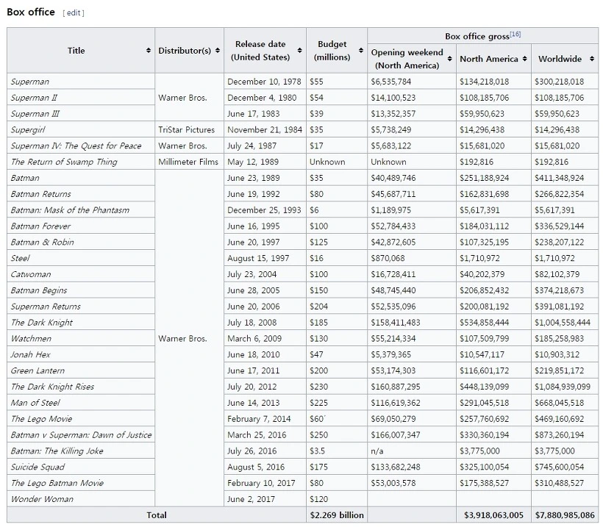Open Batman v Superman: Dawn of Justice

click(x=81, y=435)
